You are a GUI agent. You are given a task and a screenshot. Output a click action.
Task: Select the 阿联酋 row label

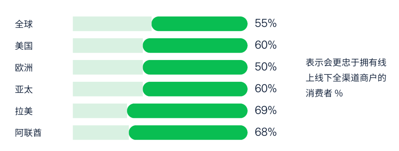(28, 133)
